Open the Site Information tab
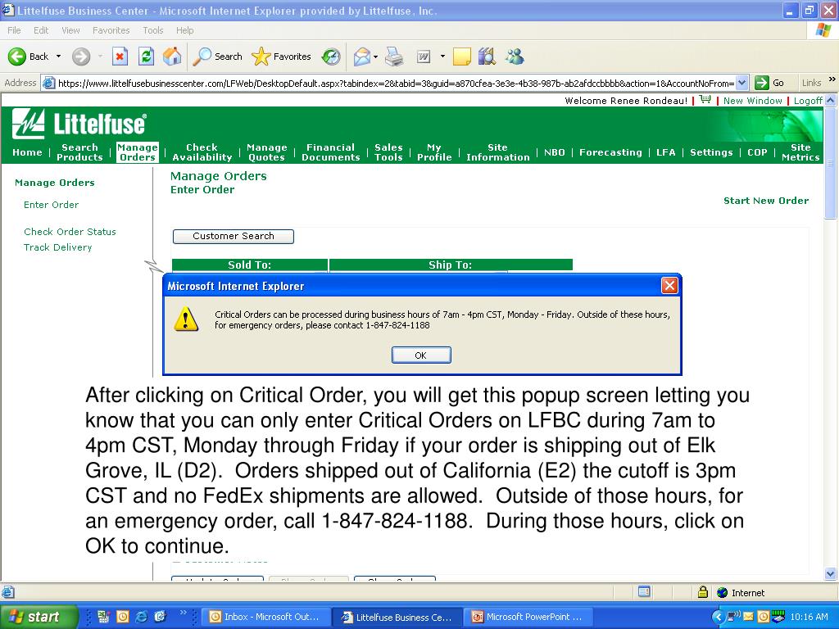Image resolution: width=839 pixels, height=629 pixels. tap(497, 152)
